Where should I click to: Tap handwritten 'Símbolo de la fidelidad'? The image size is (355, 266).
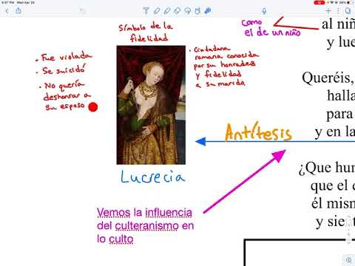coord(146,32)
